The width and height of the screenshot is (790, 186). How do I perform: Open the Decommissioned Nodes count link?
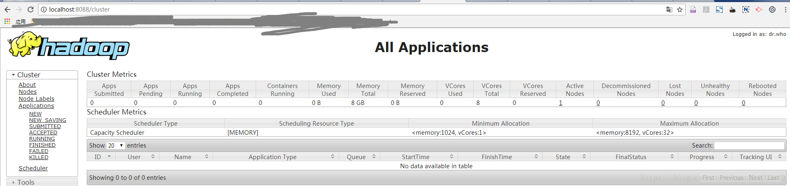598,103
